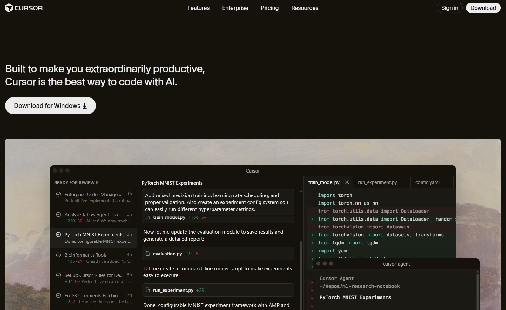Click the Cursor window title text
506x310 pixels.
pyautogui.click(x=253, y=171)
